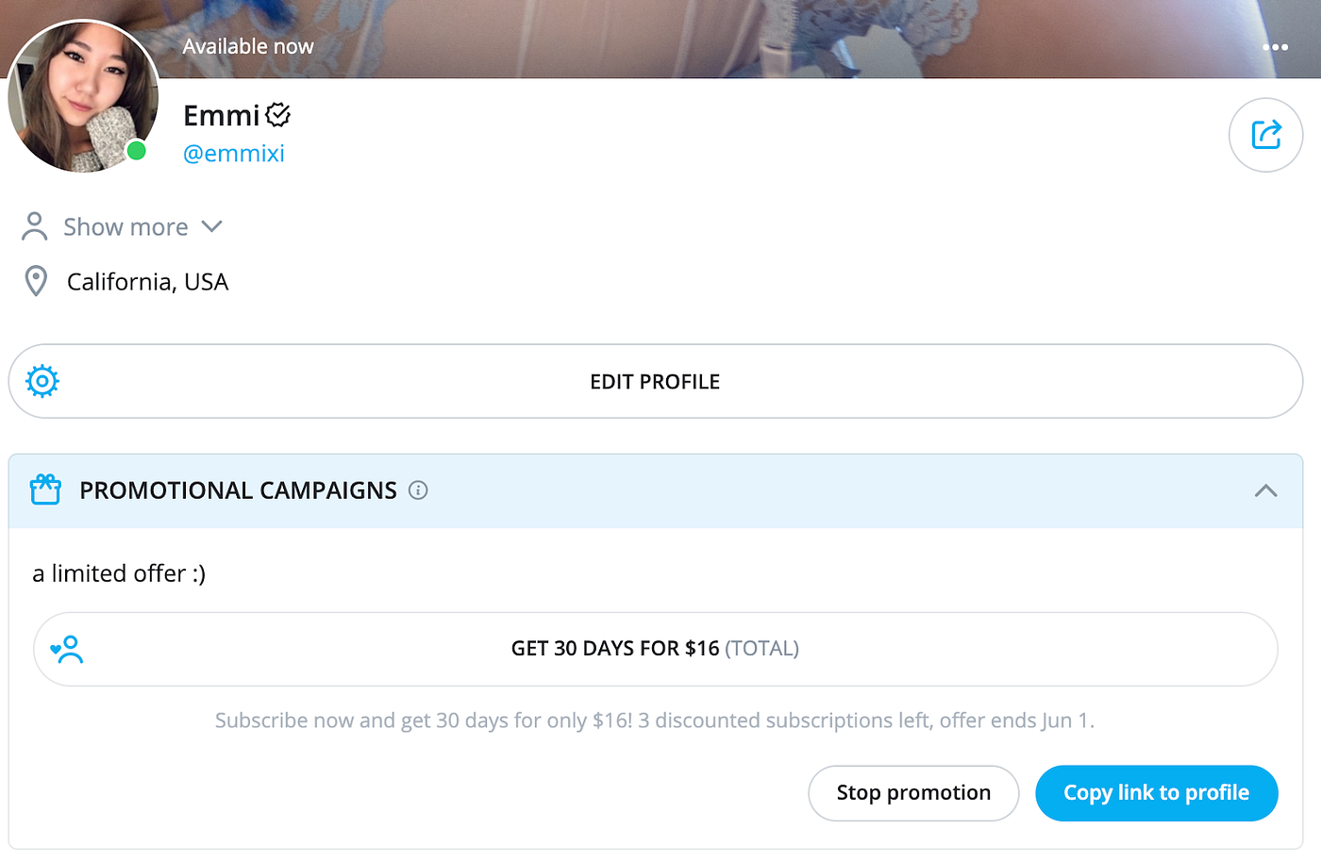Click GET 30 DAYS FOR $16 offer bar
Viewport: 1321px width, 861px height.
click(655, 649)
